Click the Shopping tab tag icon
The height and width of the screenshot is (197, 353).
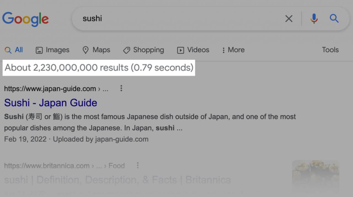coord(127,50)
